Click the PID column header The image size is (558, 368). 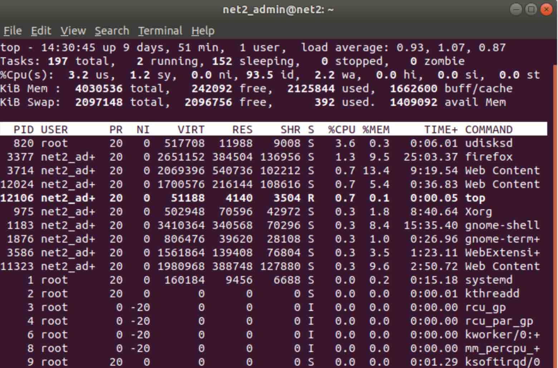(x=24, y=129)
